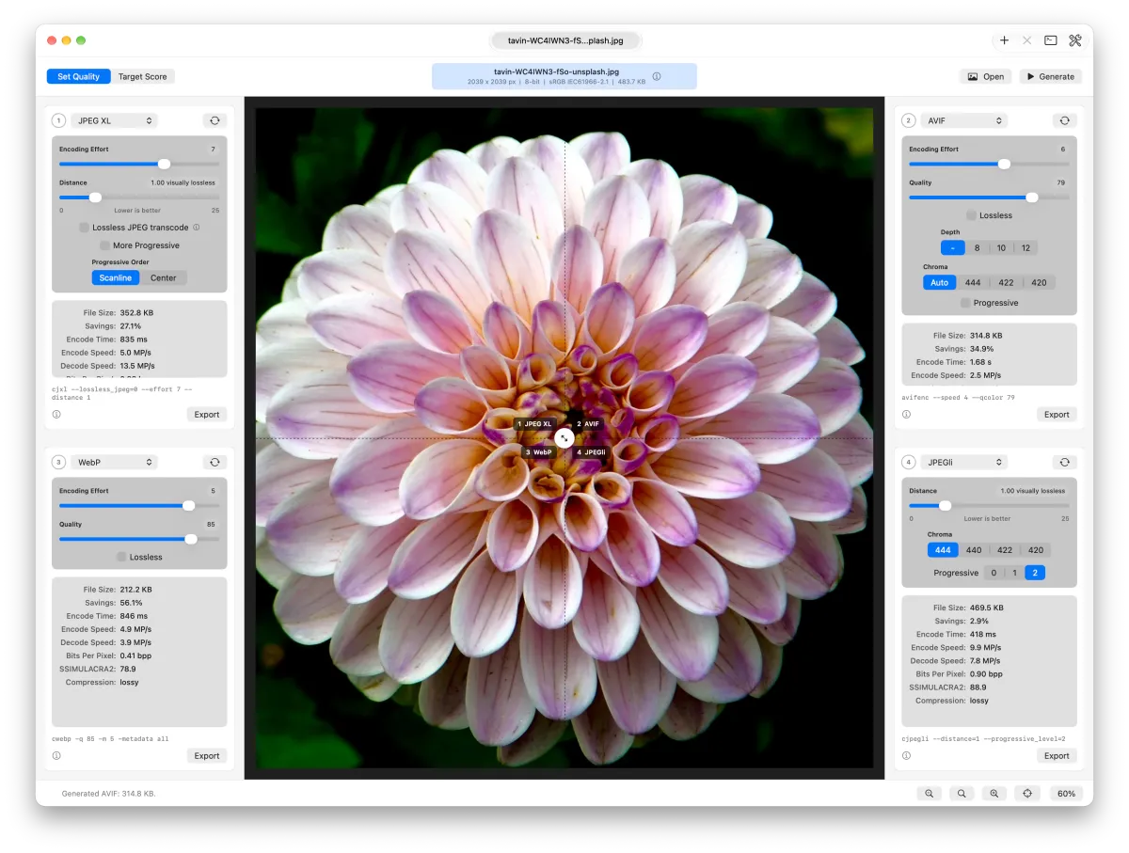Click the AVIF Quality slider handle
1129x853 pixels.
coord(1032,197)
